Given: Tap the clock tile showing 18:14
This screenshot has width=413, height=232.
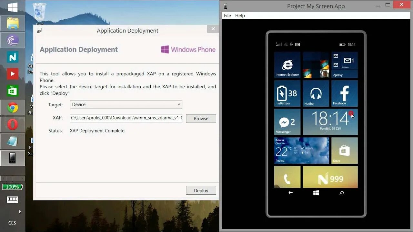Looking at the screenshot, I should [330, 122].
